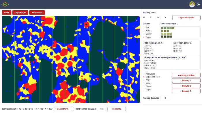The image size is (202, 113).
Task: Open the user profile avatar
Action: click(x=192, y=5)
